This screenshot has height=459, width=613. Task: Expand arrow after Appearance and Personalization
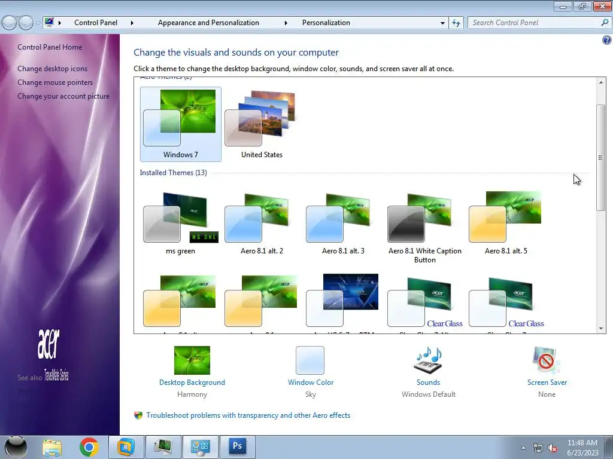tap(286, 23)
